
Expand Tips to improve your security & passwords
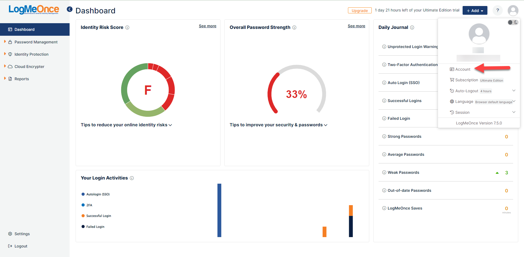click(278, 125)
